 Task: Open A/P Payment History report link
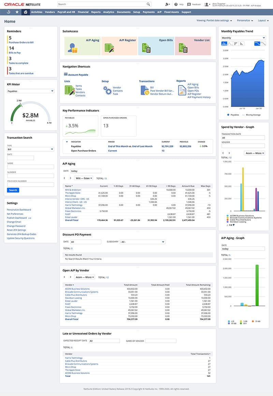(x=199, y=97)
